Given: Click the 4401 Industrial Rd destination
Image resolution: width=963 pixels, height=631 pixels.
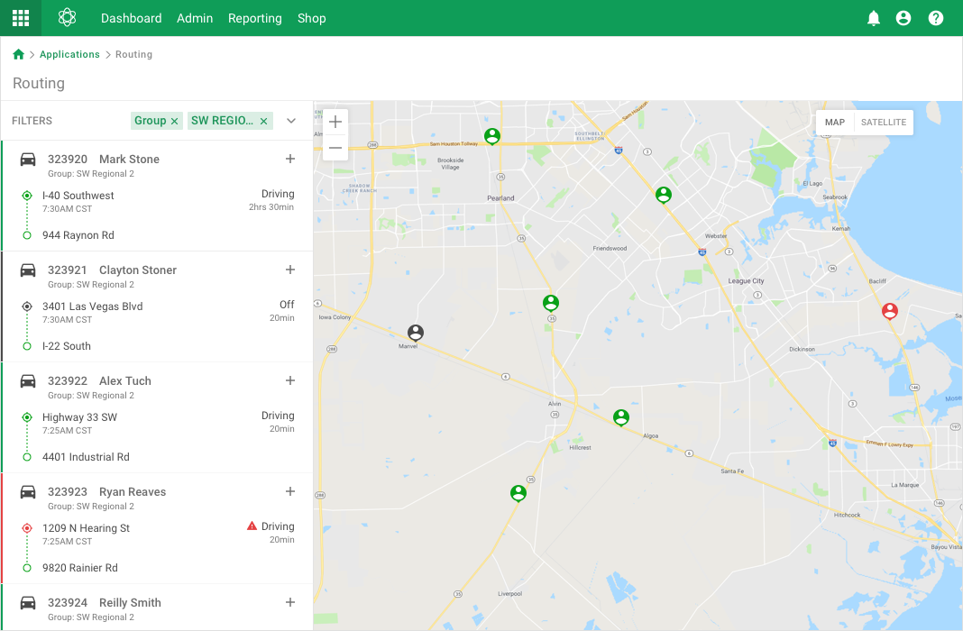Looking at the screenshot, I should (x=86, y=457).
